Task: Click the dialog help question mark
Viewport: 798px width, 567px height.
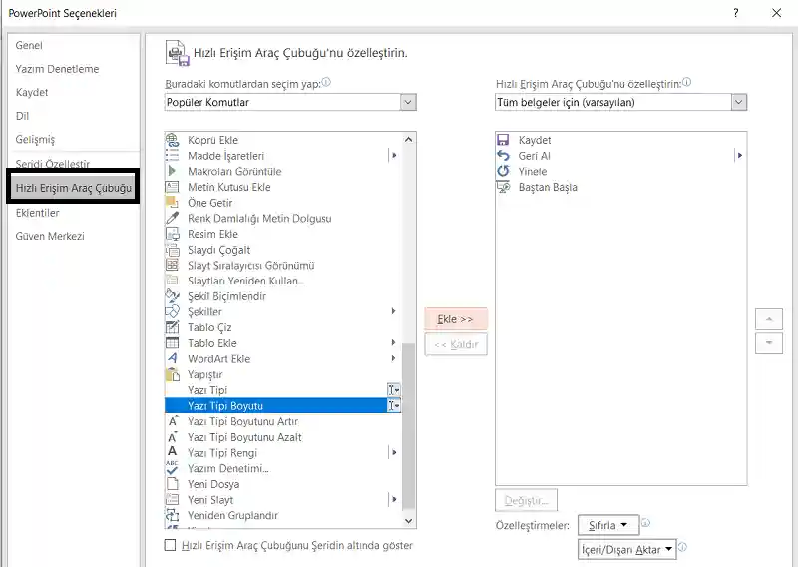Action: click(x=736, y=13)
